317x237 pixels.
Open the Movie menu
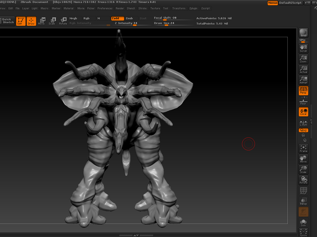pos(81,8)
